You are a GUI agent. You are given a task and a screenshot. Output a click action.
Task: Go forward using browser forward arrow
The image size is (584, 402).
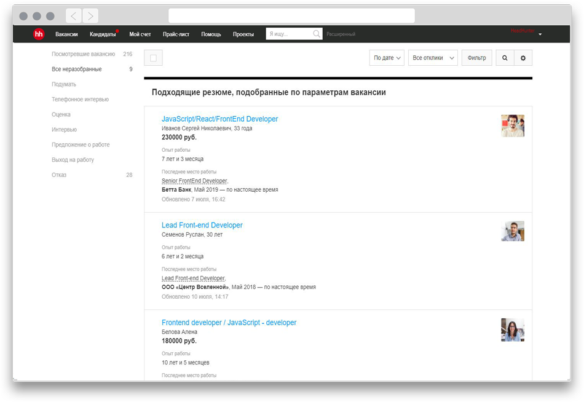tap(90, 16)
